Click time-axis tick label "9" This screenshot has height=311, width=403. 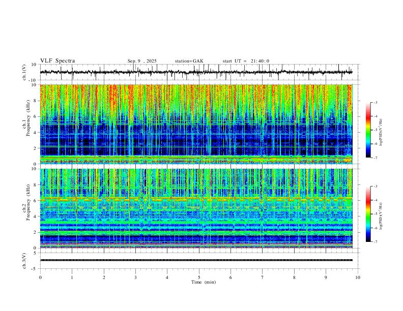pos(326,277)
